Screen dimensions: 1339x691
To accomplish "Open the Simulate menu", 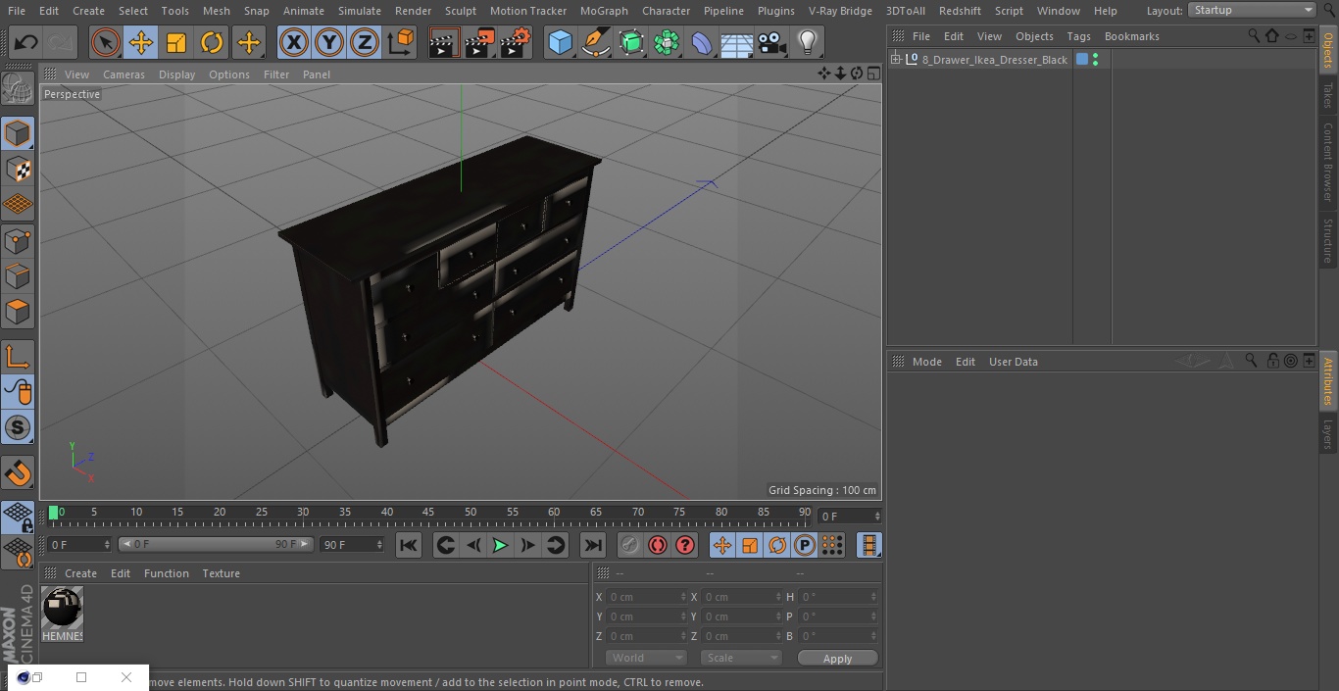I will (x=360, y=11).
